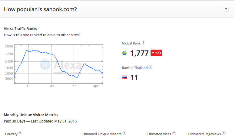The width and height of the screenshot is (239, 137).
Task: Click the Country column header
Action: point(11,133)
